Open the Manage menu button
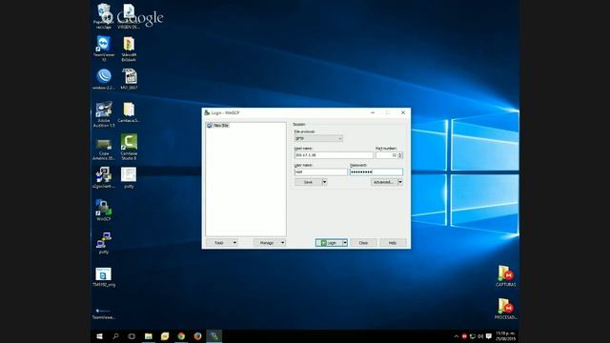610x343 pixels. tap(270, 243)
